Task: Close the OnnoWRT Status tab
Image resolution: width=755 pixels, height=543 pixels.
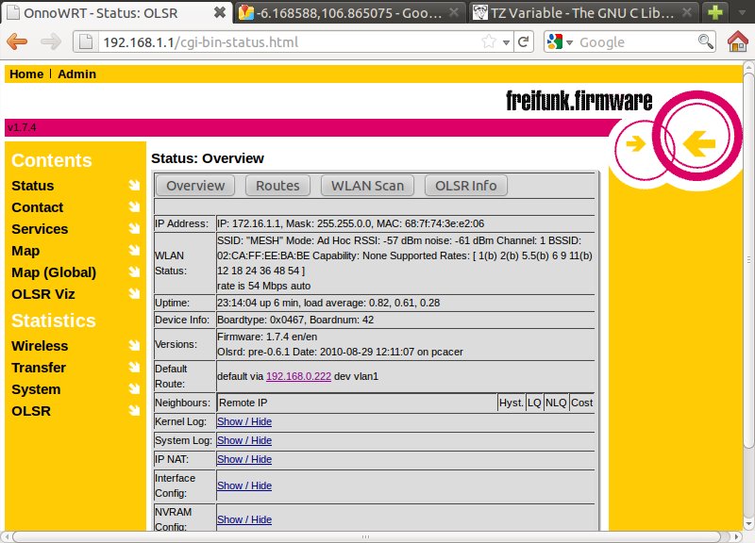Action: point(219,12)
